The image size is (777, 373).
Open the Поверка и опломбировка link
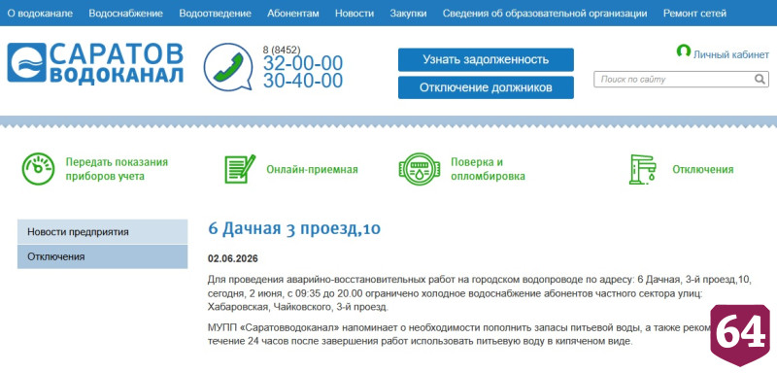point(488,169)
